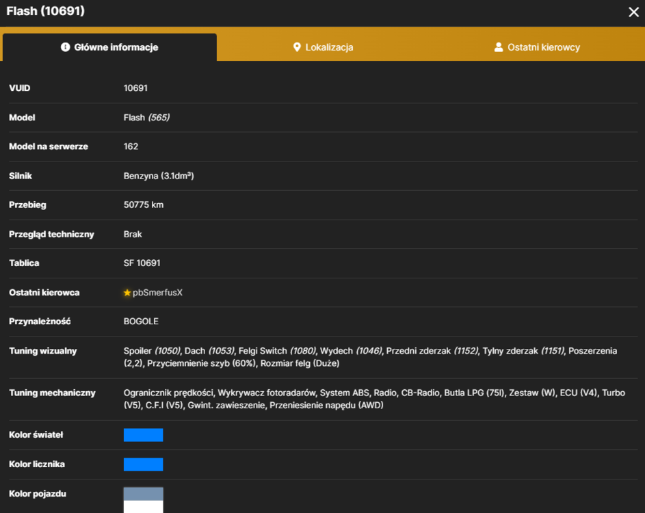Open the pbSmerfusX driver link
Viewport: 645px width, 513px height.
coord(157,293)
